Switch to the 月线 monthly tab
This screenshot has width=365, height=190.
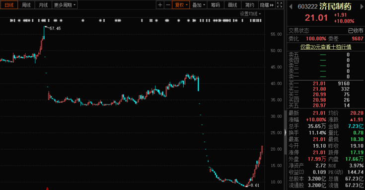[43, 5]
